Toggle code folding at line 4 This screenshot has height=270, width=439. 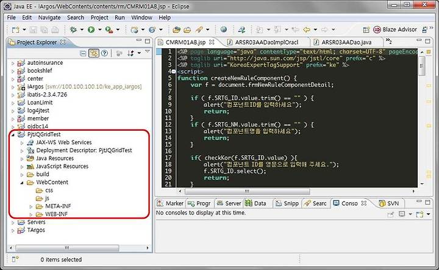click(x=173, y=71)
